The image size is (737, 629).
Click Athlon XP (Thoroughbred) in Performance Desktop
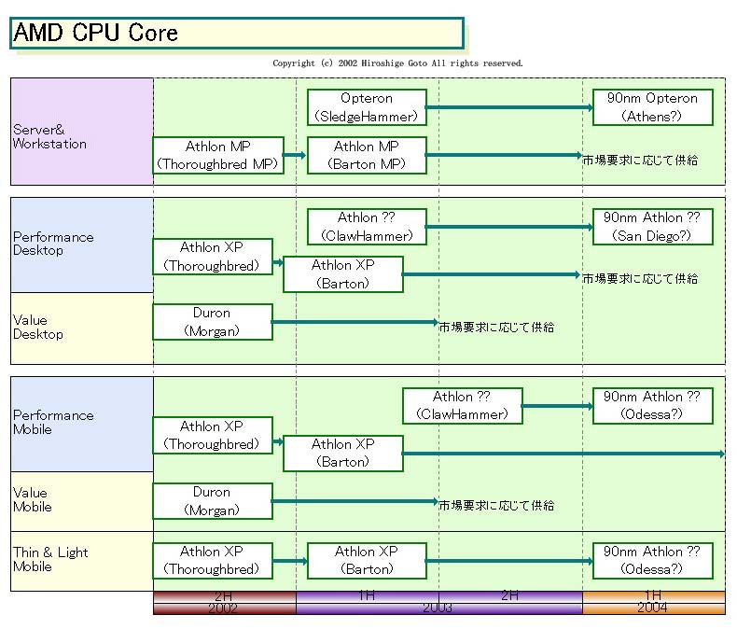tap(213, 257)
